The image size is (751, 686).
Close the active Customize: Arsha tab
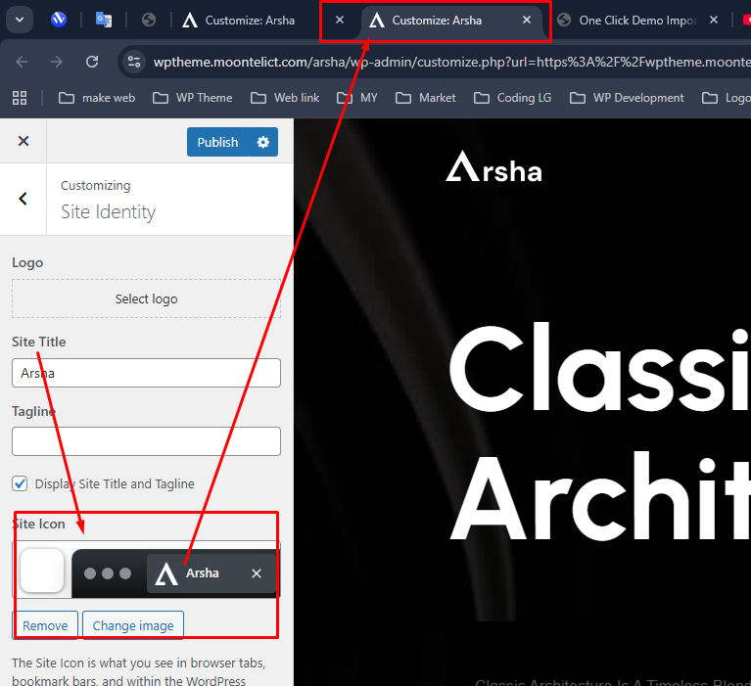[x=527, y=20]
